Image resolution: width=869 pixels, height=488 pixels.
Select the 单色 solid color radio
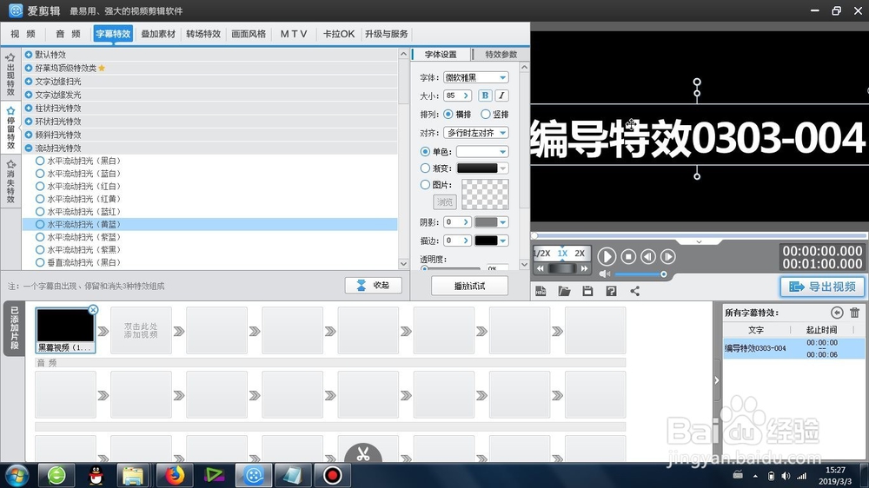425,151
